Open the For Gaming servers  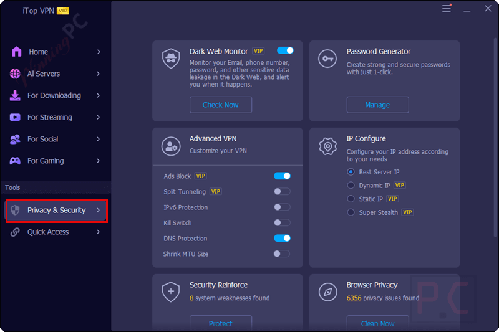56,161
